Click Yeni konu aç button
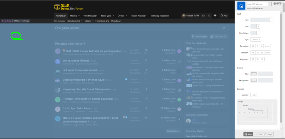Screen dimensions: 285x139 [x=219, y=36]
